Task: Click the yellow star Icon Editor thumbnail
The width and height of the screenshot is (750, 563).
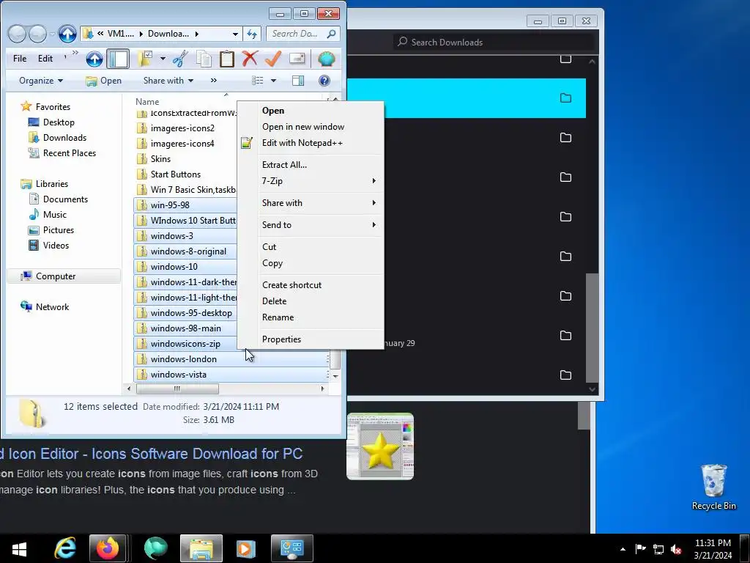Action: [380, 446]
